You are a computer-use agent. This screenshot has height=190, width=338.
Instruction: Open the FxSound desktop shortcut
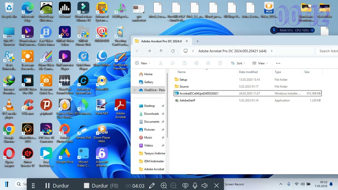point(65,10)
